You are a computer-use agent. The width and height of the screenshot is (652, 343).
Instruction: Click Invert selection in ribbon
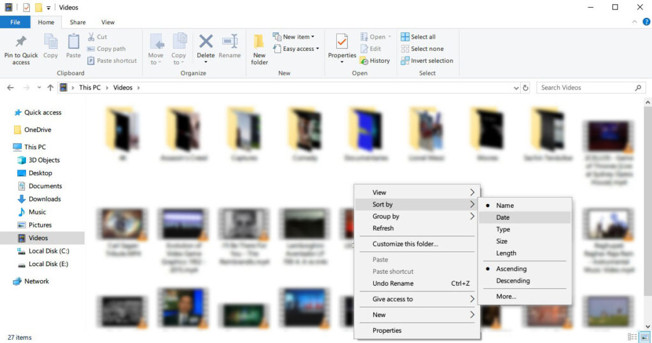[427, 60]
